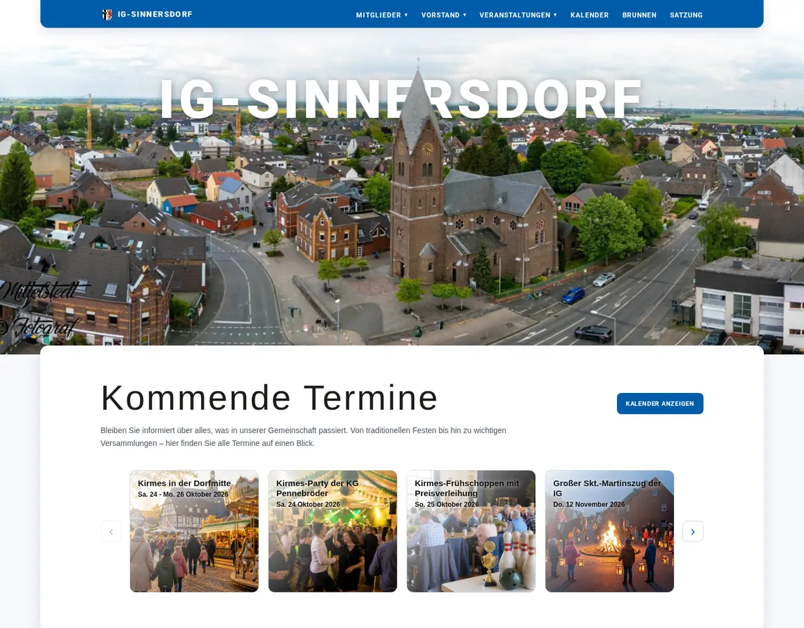Click the IG-SINNERSDORF hero title
Screen dimensions: 804x628
(402, 100)
